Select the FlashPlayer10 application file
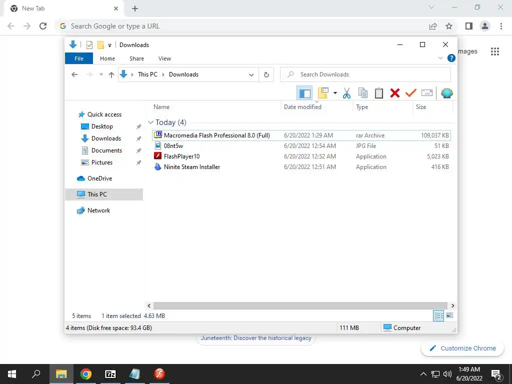 (x=301, y=156)
